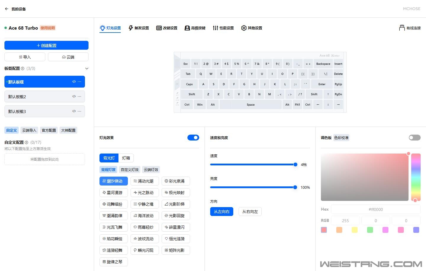Click the 亮度 brightness slider handle

coord(295,187)
